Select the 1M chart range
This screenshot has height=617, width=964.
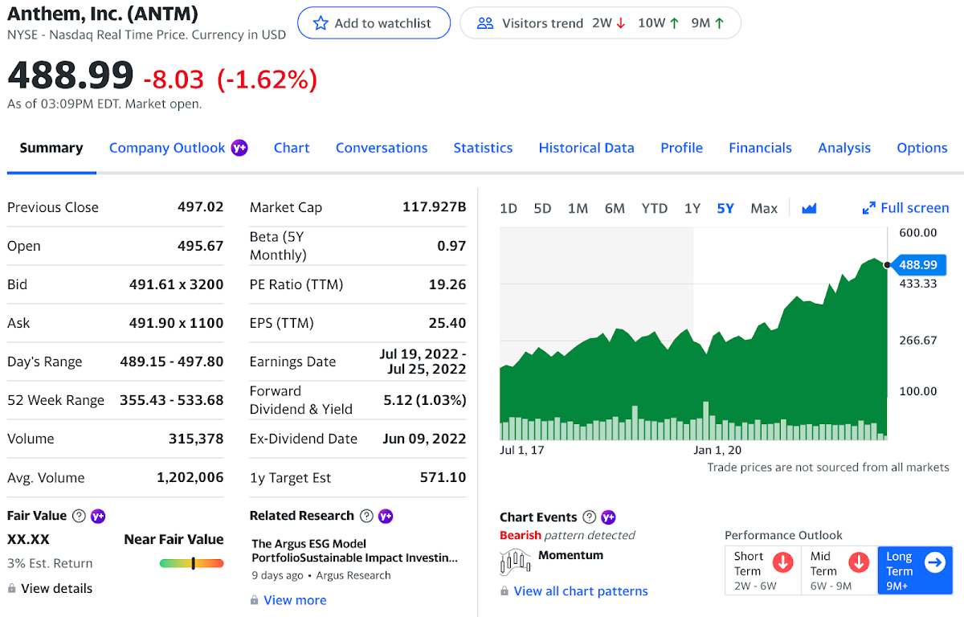(x=578, y=208)
